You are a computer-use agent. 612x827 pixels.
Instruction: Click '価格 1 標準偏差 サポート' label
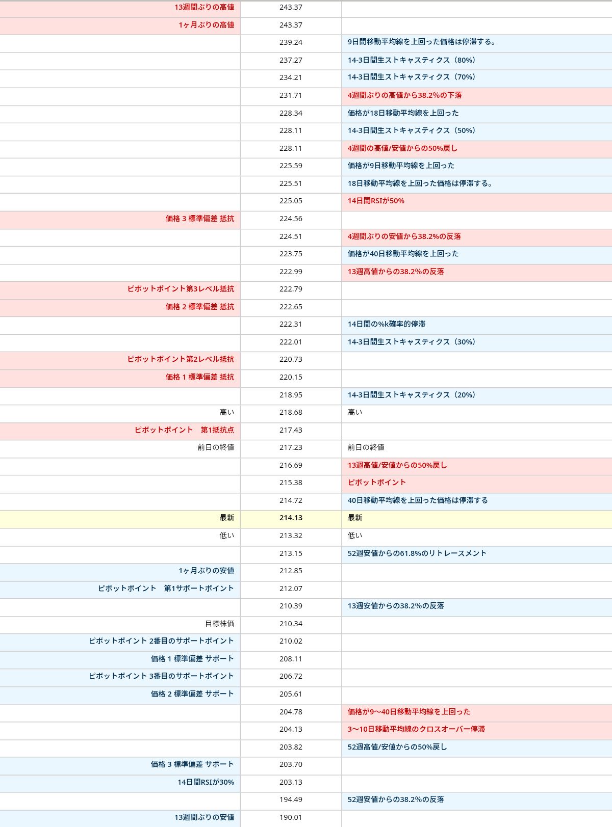point(192,659)
